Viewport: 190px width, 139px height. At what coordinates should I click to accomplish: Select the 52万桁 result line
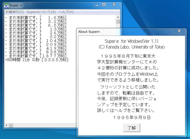tap(36, 37)
